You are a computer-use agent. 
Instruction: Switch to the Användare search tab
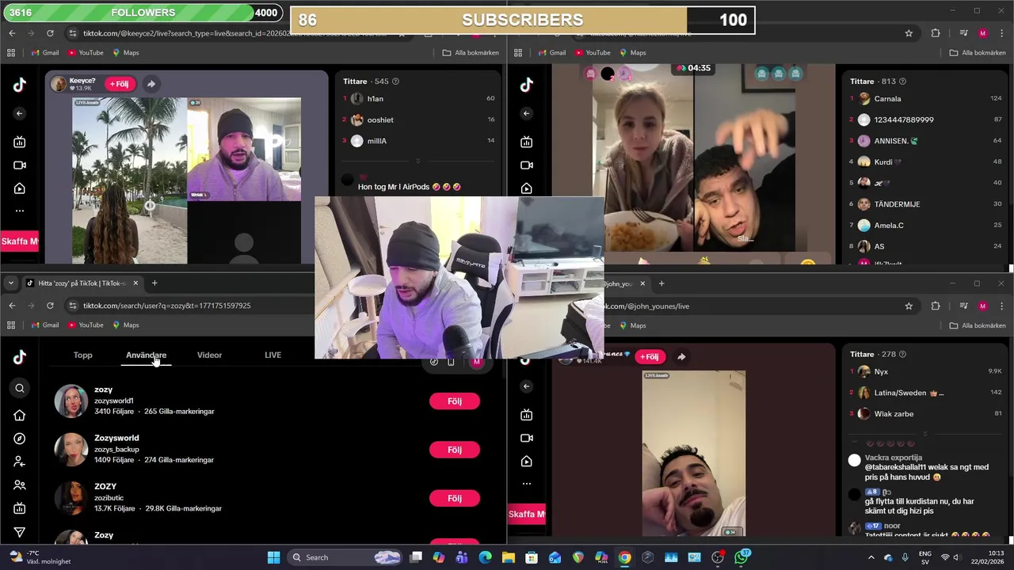(x=146, y=355)
